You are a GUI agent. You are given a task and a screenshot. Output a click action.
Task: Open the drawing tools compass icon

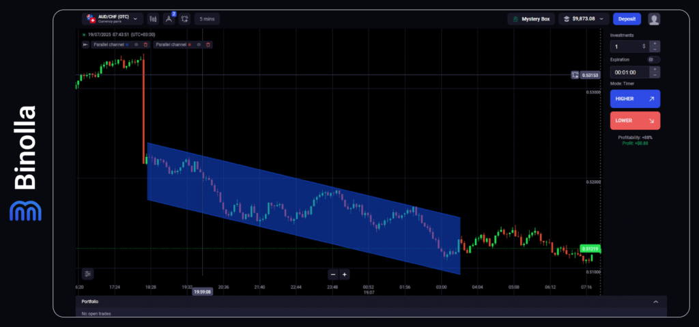tap(168, 19)
